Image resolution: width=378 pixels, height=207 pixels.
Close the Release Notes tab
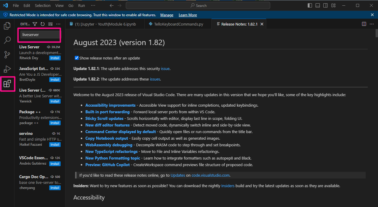click(262, 24)
